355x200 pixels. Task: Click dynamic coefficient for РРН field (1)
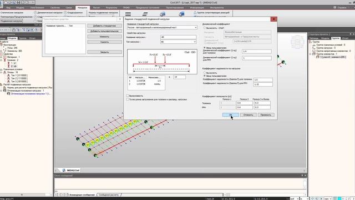256,58
